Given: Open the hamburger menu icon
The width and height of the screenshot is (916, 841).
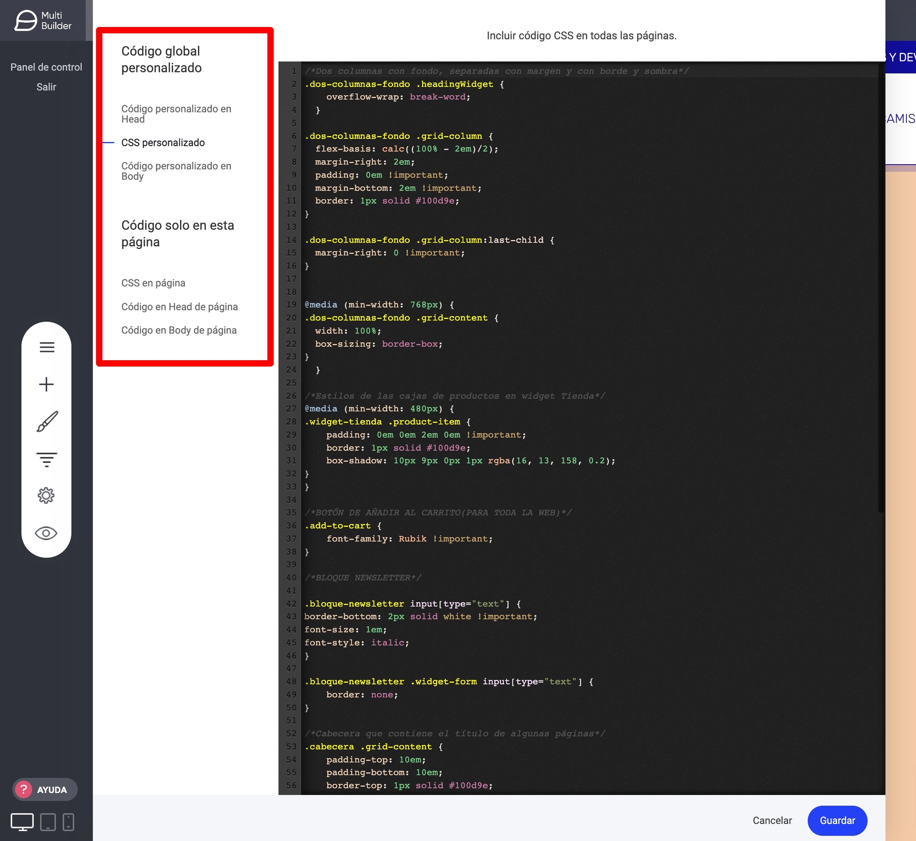Looking at the screenshot, I should click(47, 347).
